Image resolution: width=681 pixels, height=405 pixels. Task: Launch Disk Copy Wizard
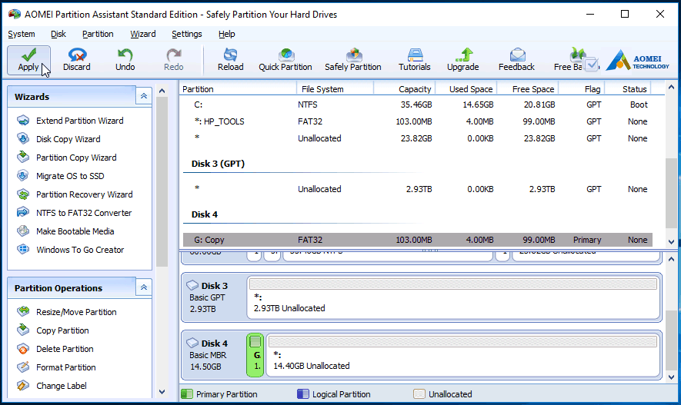pos(68,139)
